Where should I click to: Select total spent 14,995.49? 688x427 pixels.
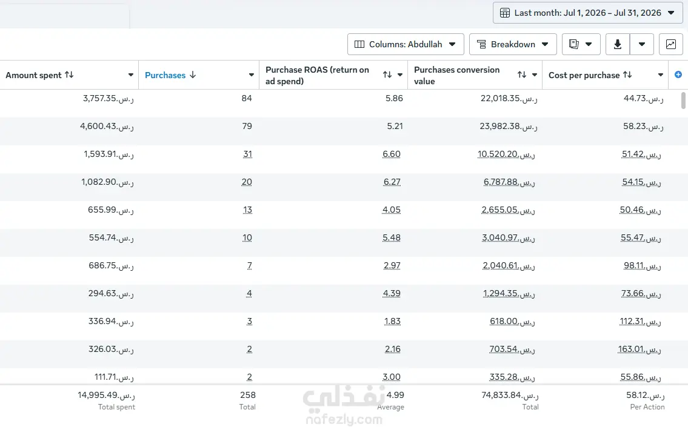(x=106, y=395)
